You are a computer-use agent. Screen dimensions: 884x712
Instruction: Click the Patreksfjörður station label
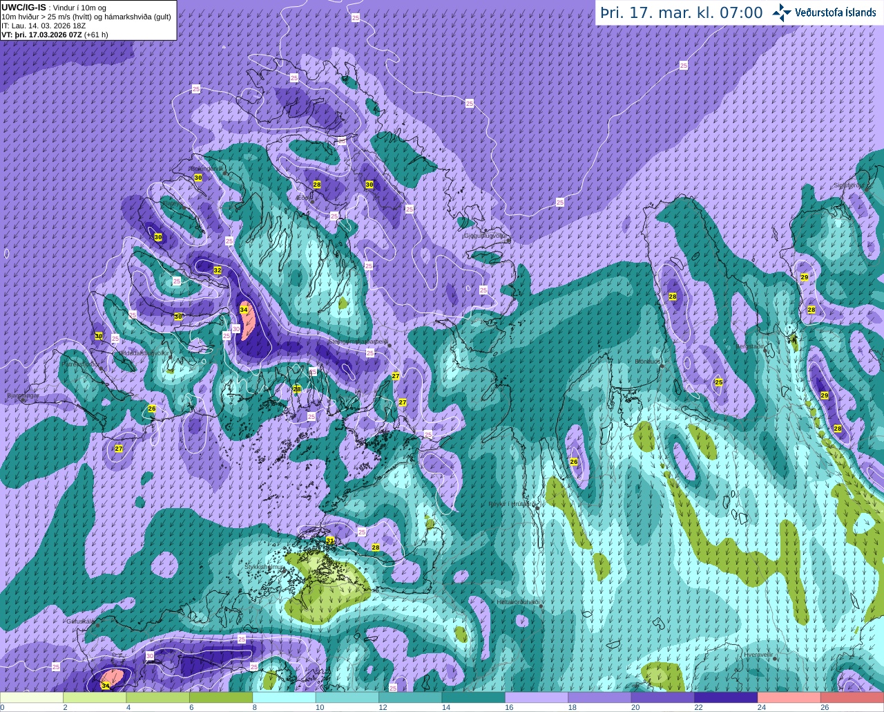pos(81,364)
